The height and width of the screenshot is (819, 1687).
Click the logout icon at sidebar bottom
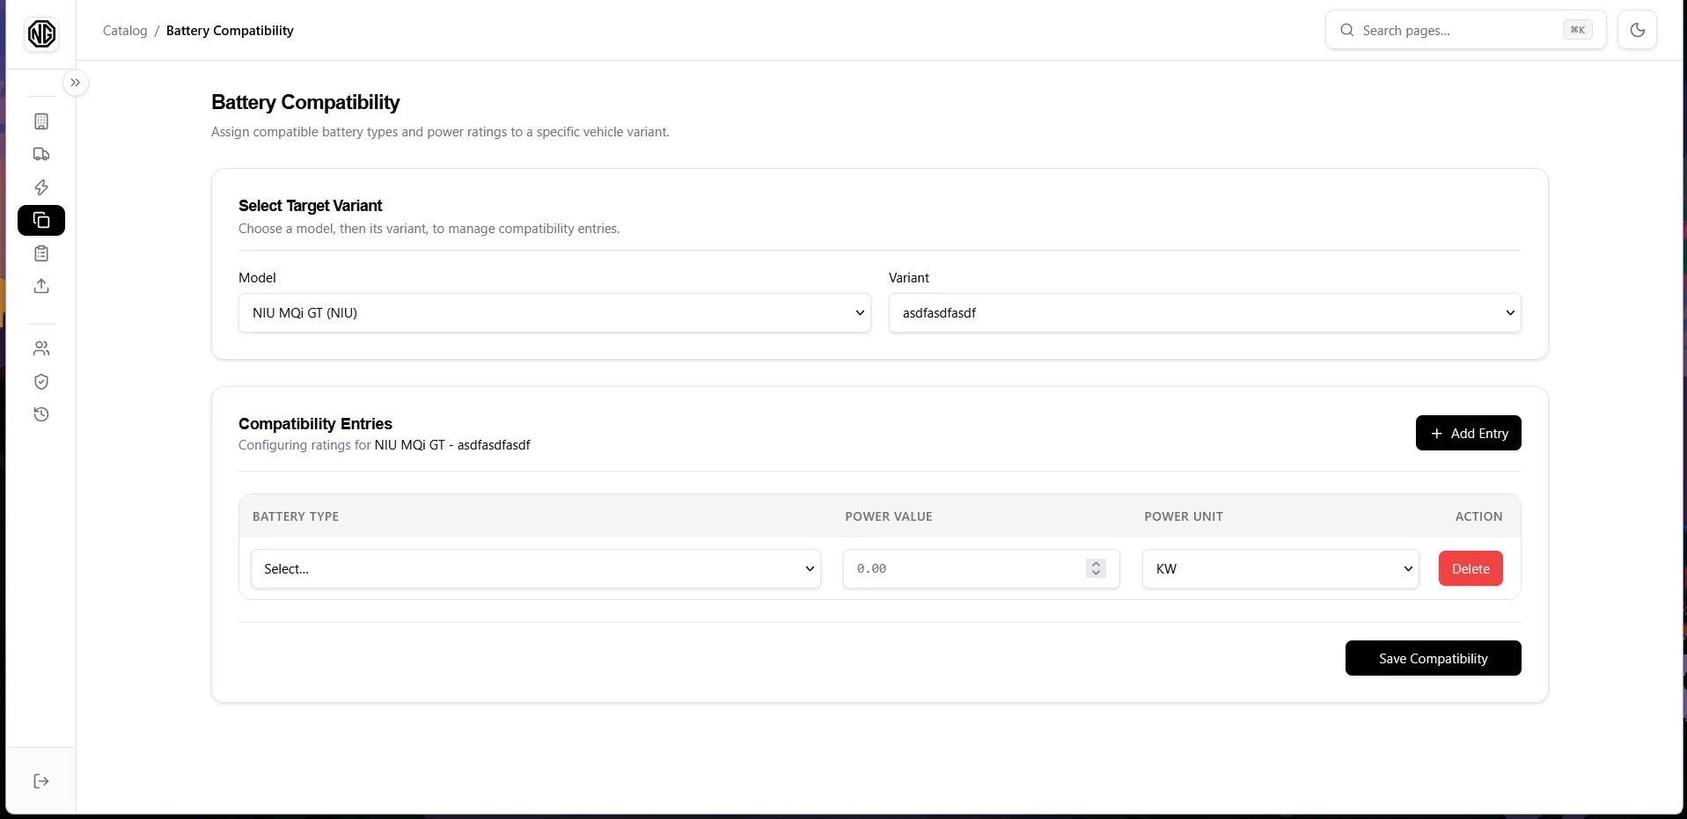click(x=41, y=781)
